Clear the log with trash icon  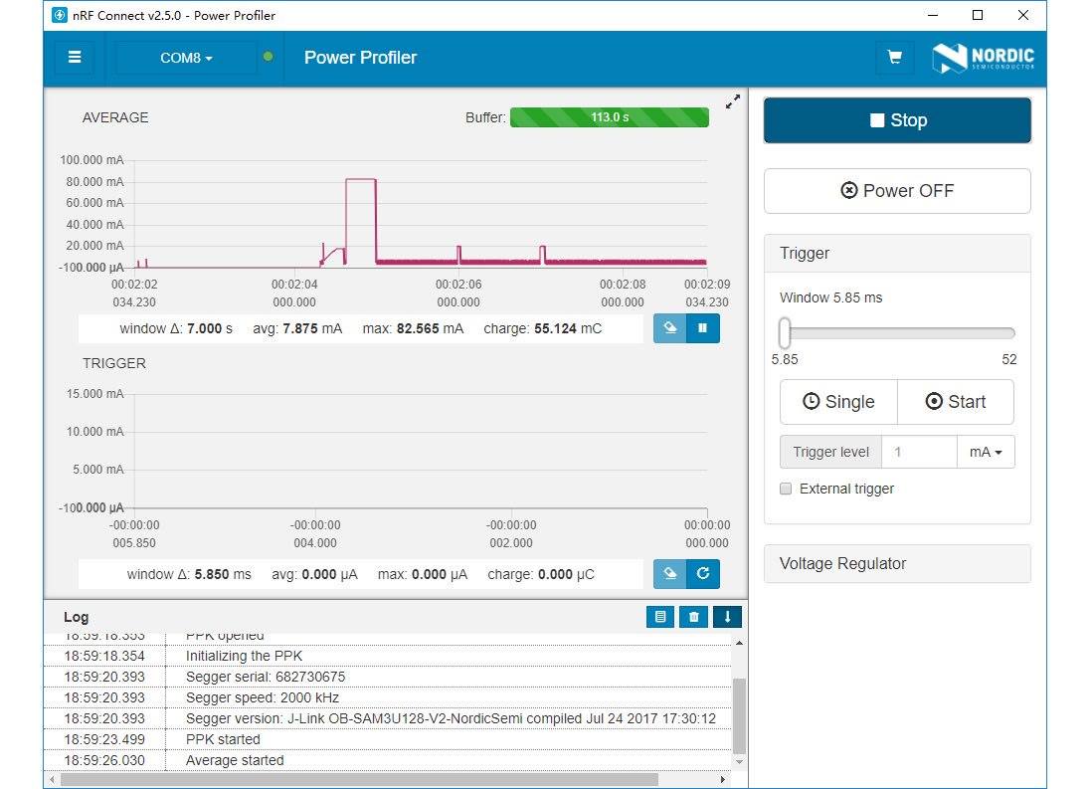[x=694, y=617]
